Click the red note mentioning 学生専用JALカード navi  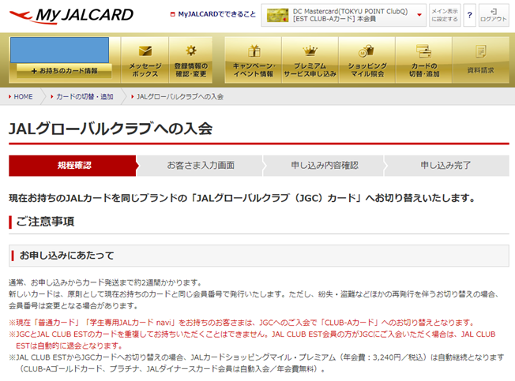click(x=242, y=323)
